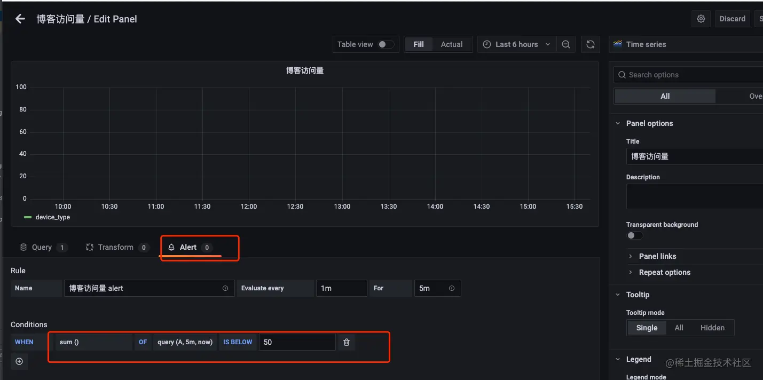The width and height of the screenshot is (763, 380).
Task: Open the Time series visualization picker
Action: click(686, 44)
